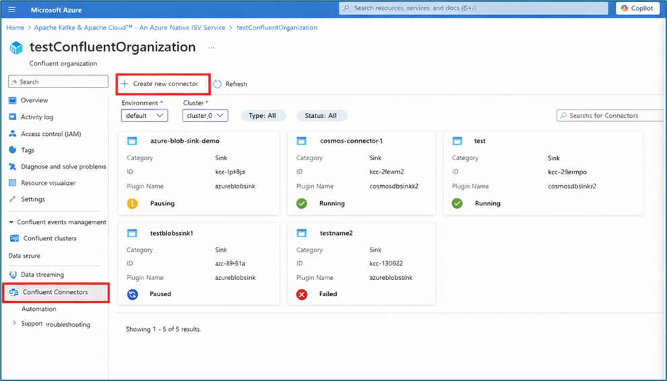Click the red Failed status icon

pos(302,294)
